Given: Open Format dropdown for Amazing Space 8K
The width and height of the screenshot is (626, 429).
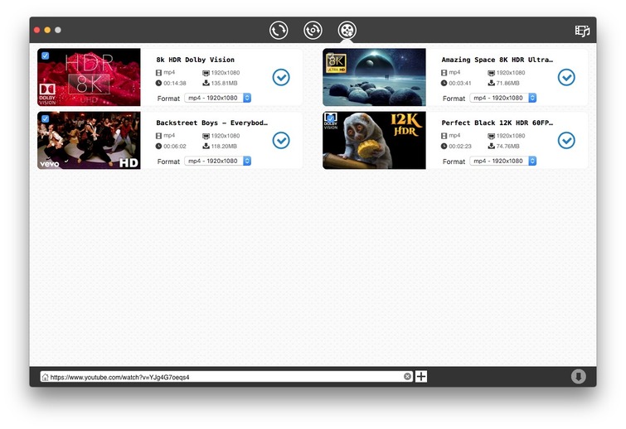Looking at the screenshot, I should point(503,98).
